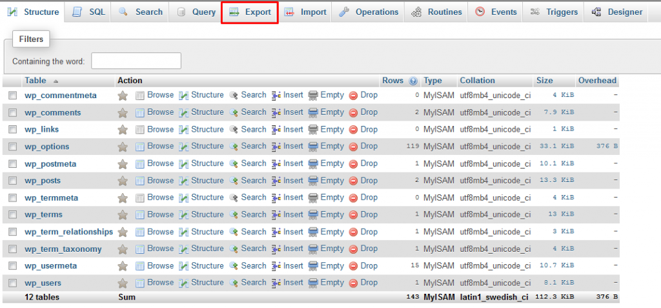The width and height of the screenshot is (661, 308).
Task: Open the Structure tab
Action: [34, 12]
